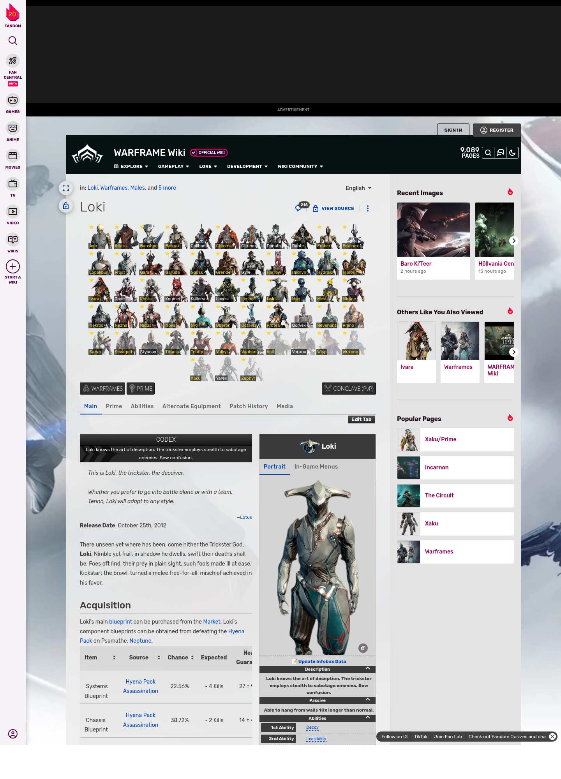Switch to the Abilities tab

[x=142, y=406]
